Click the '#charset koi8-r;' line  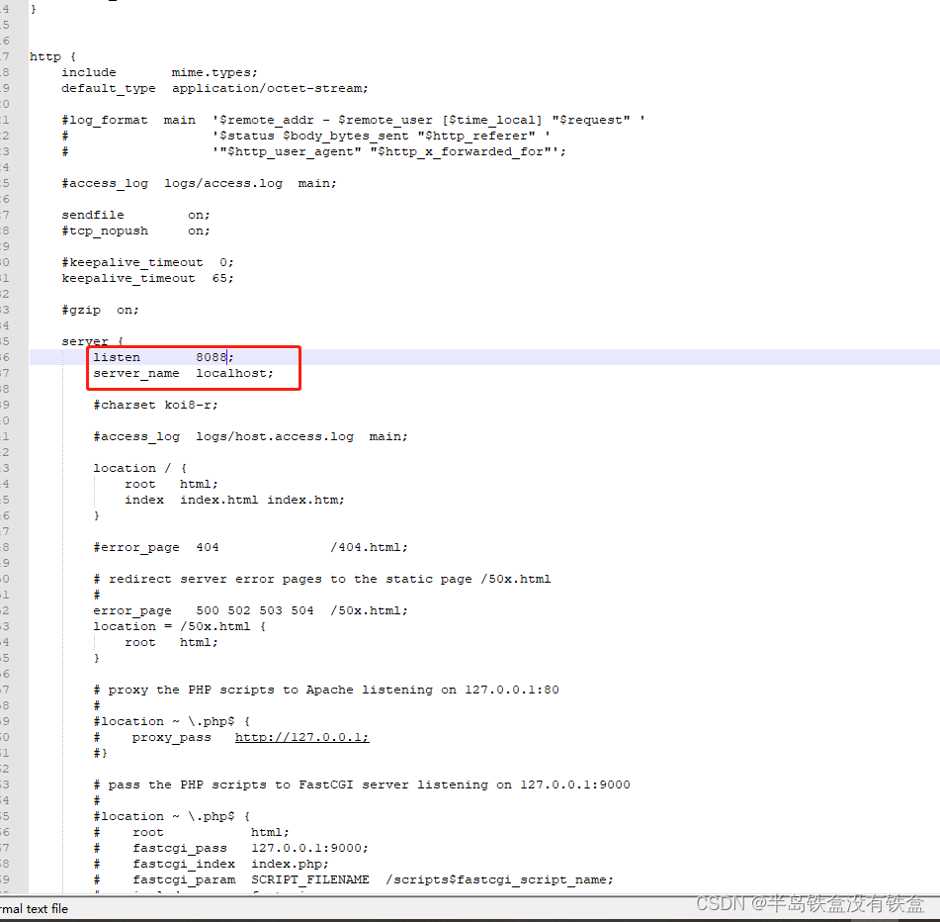(x=155, y=405)
